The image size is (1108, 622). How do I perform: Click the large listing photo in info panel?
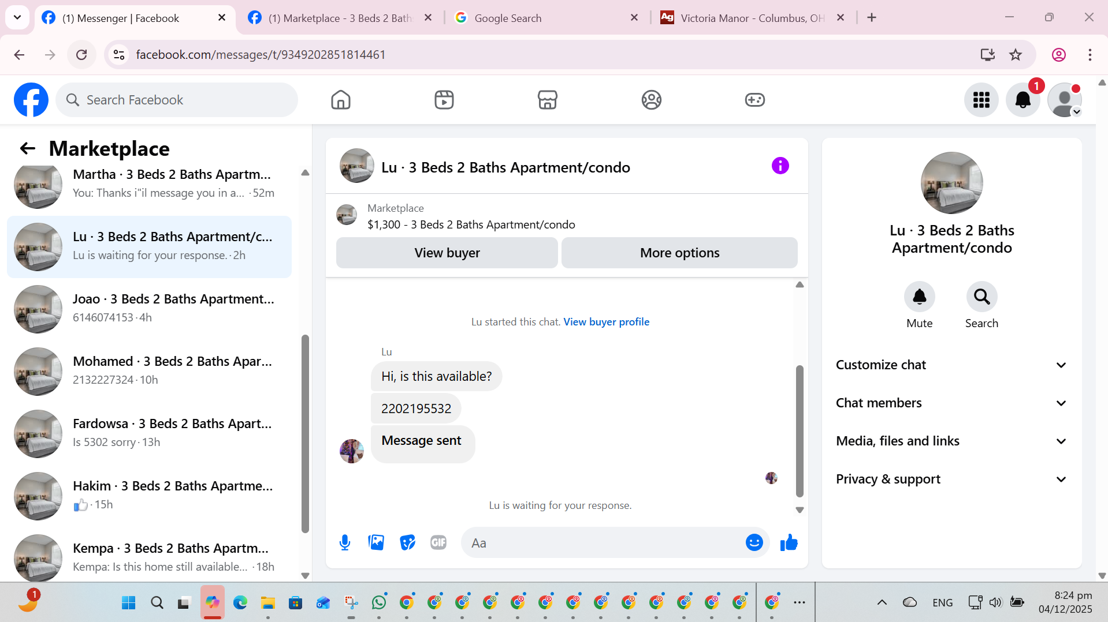pyautogui.click(x=951, y=183)
